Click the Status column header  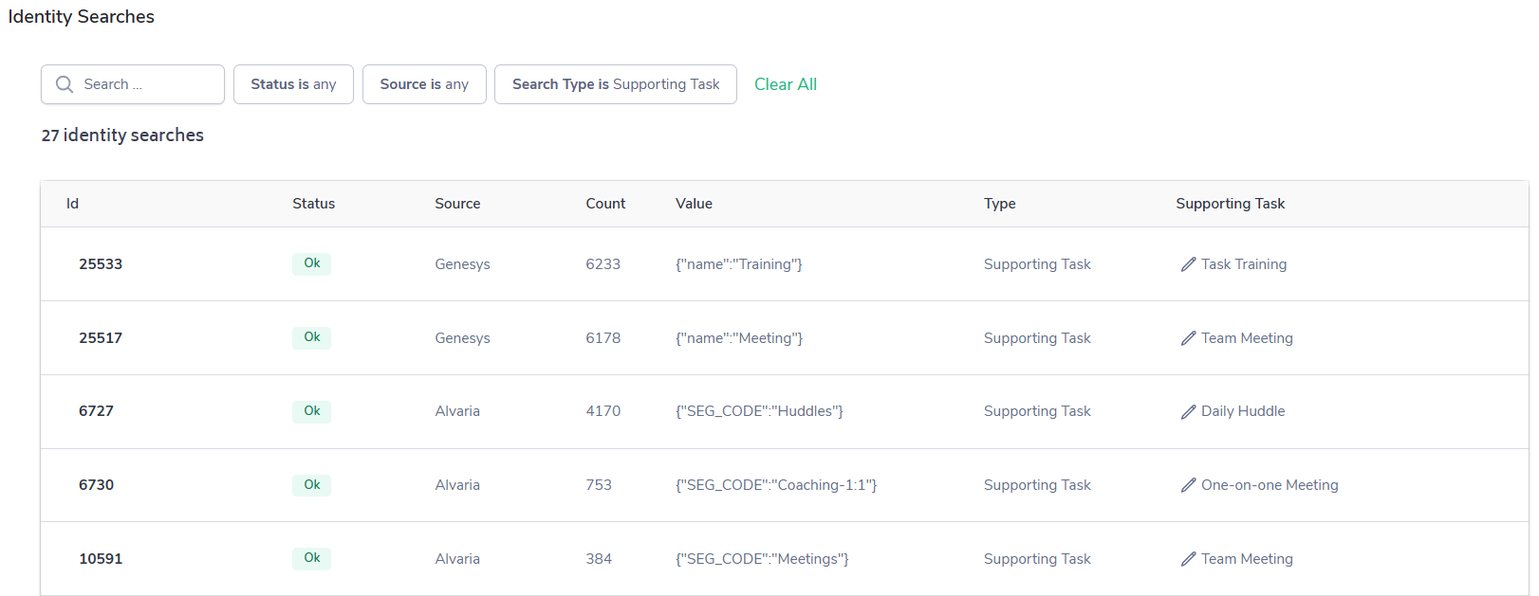tap(313, 204)
